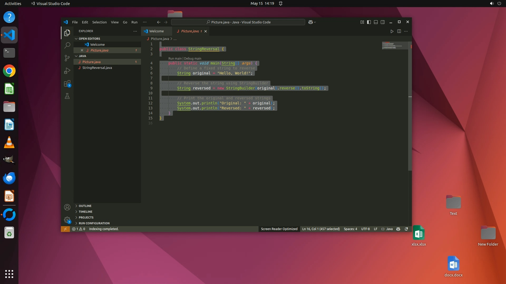Click the Run main code lens link
506x284 pixels.
tap(175, 59)
